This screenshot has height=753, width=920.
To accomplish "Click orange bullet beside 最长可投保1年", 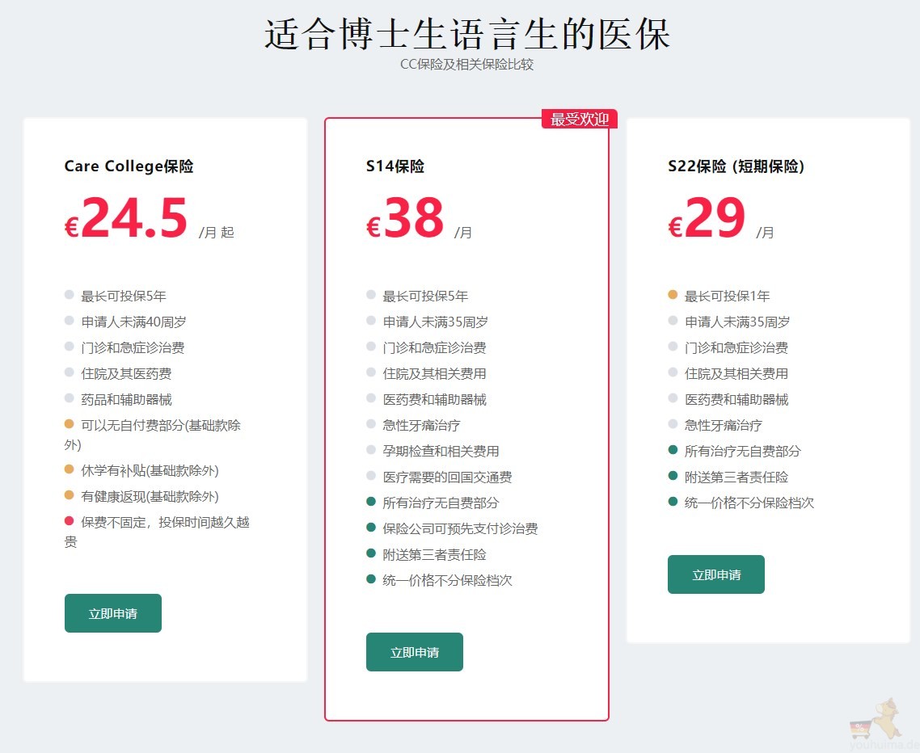I will [673, 294].
